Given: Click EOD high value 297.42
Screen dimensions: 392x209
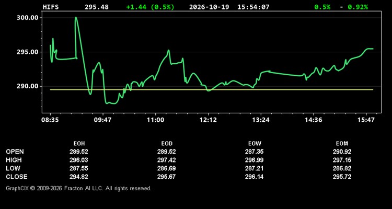Looking at the screenshot, I should pos(167,160).
